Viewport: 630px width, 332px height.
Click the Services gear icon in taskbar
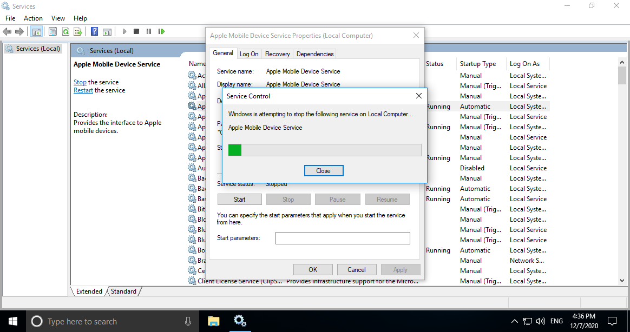240,321
